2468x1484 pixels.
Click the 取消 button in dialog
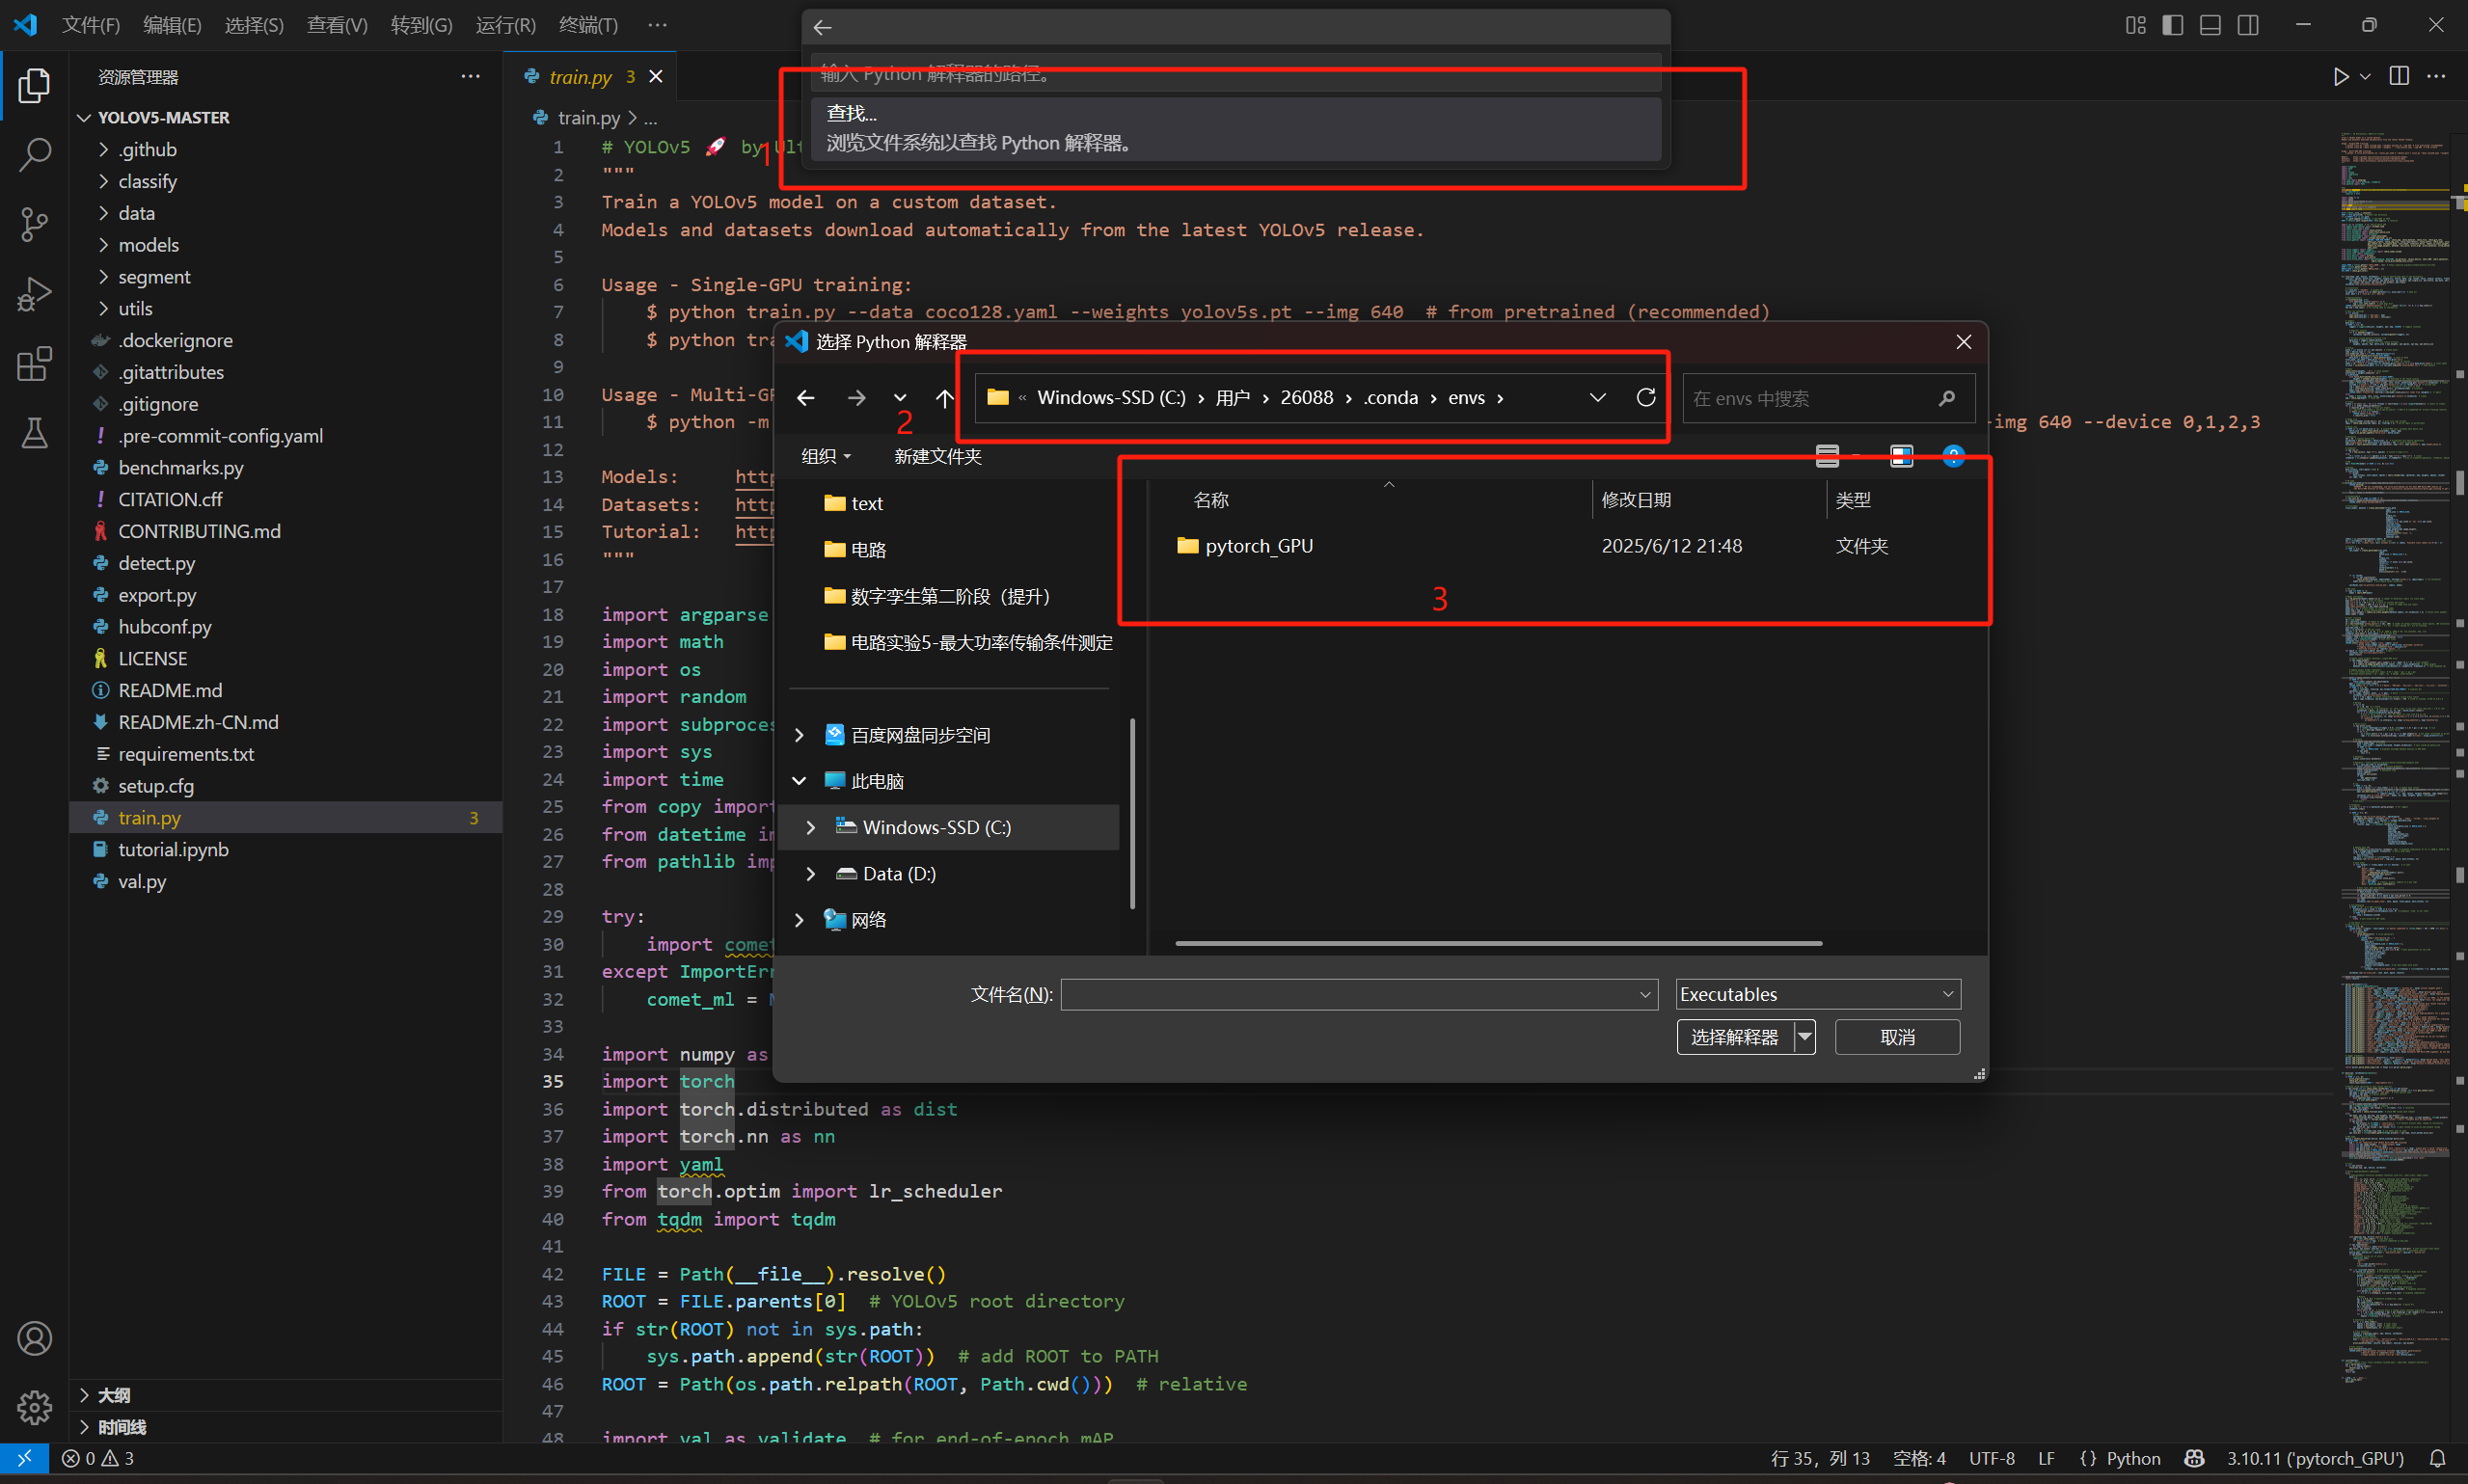click(x=1896, y=1037)
